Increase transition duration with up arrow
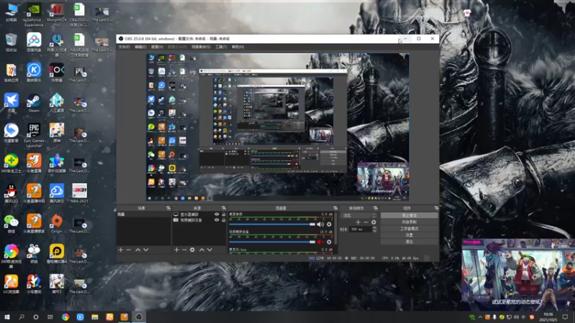The image size is (575, 323). coord(374,228)
